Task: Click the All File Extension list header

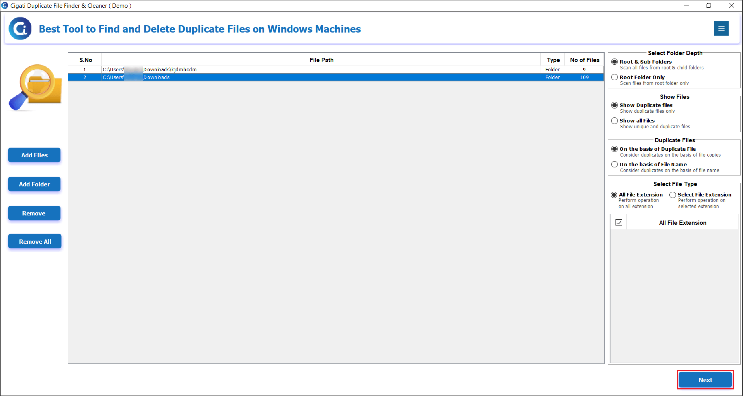Action: click(683, 222)
